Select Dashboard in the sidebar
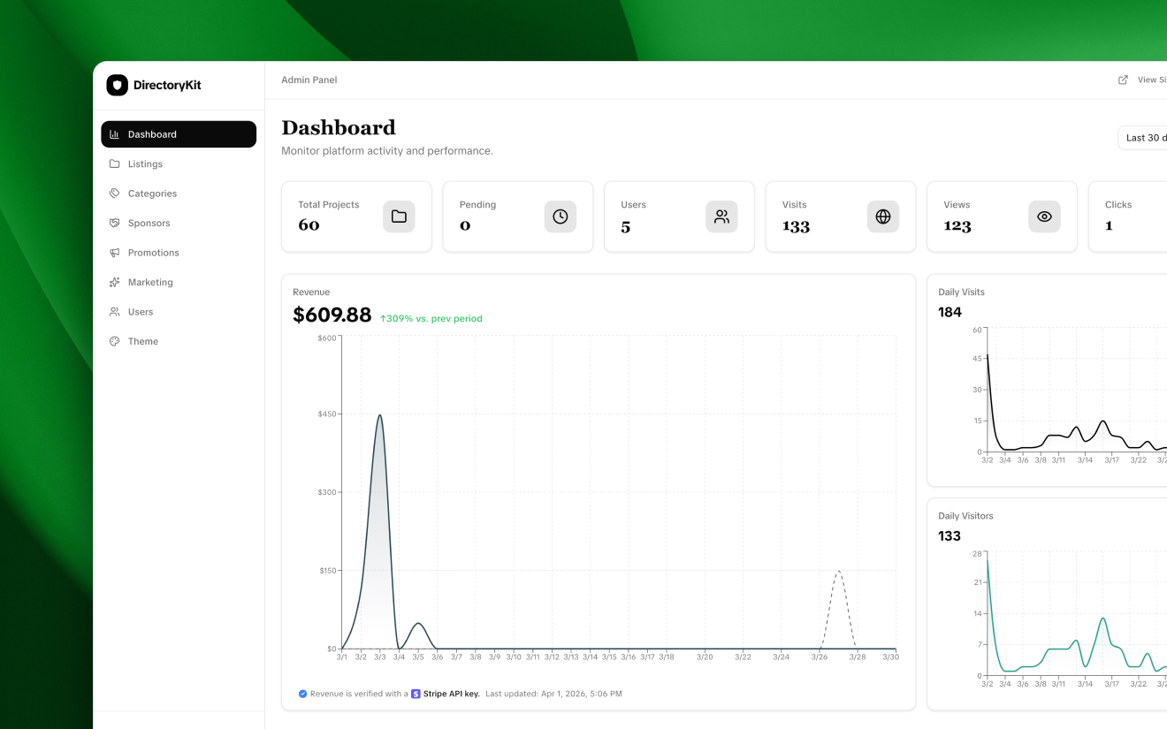The height and width of the screenshot is (729, 1167). pyautogui.click(x=179, y=134)
